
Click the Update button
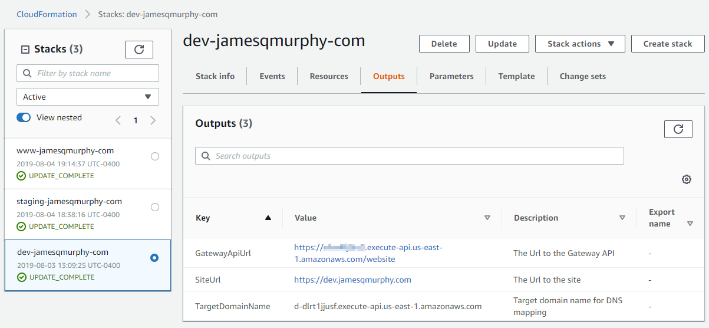pos(503,44)
